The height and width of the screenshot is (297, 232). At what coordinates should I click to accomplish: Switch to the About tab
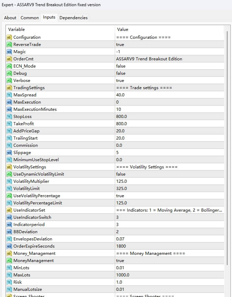click(10, 18)
